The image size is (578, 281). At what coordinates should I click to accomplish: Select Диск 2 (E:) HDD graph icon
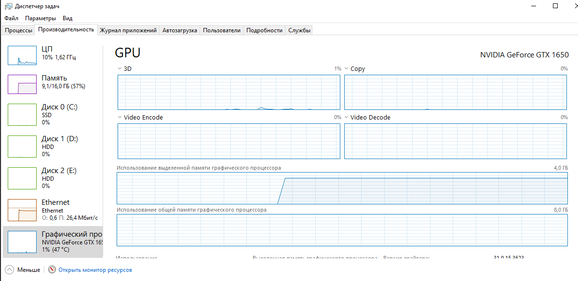(x=22, y=178)
